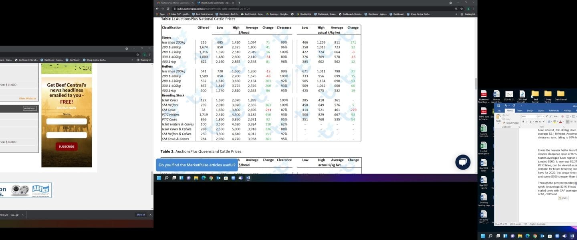
Task: Toggle Italic formatting in Word
Action: click(x=527, y=122)
